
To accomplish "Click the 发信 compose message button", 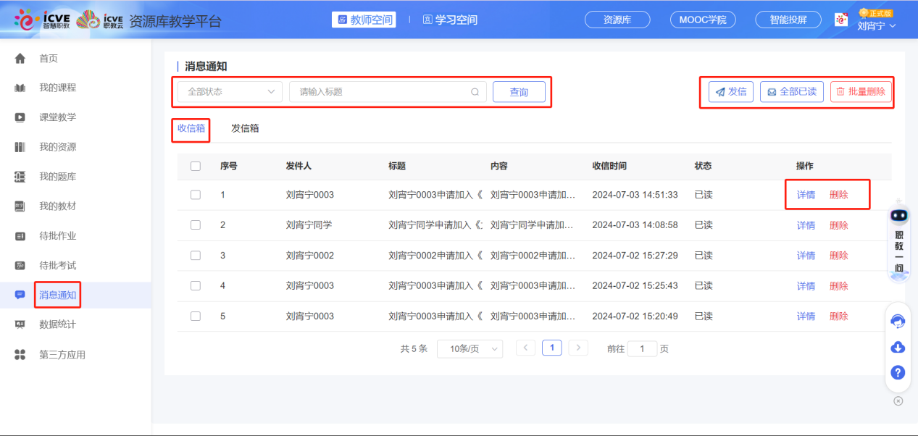I will [731, 91].
